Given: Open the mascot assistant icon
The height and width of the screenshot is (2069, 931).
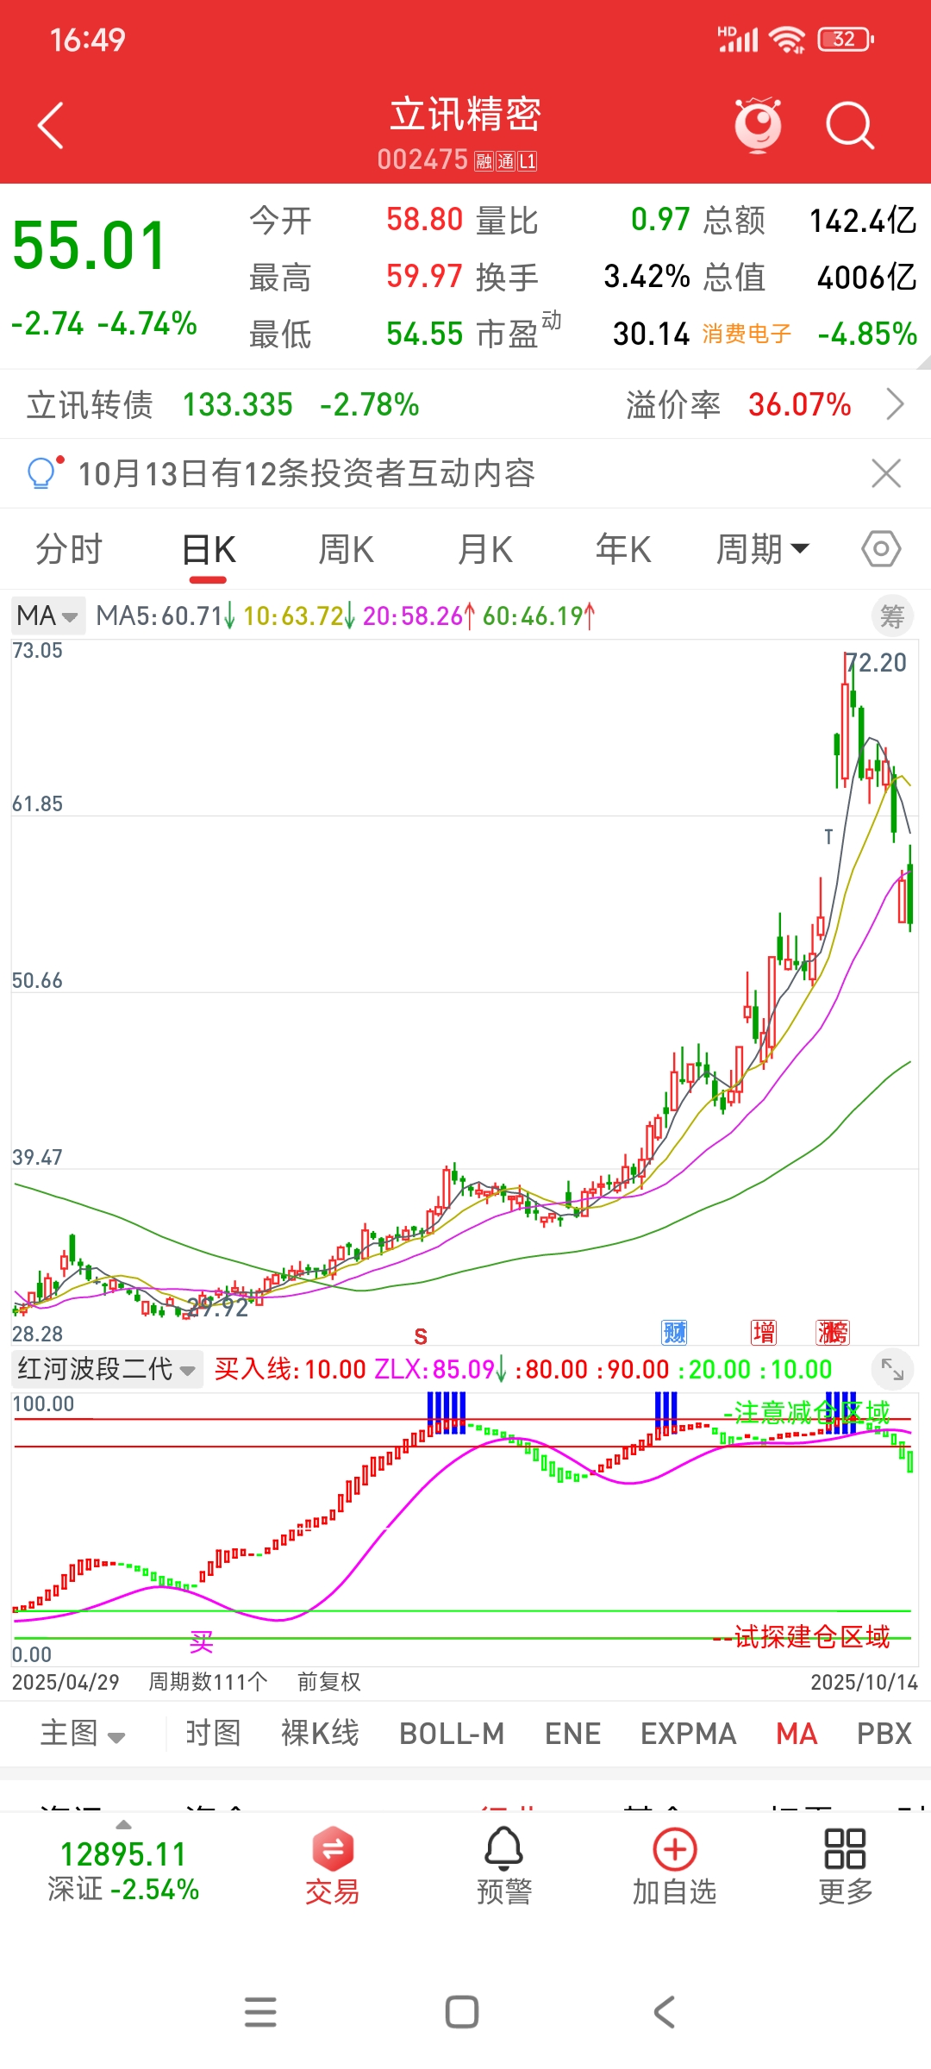Looking at the screenshot, I should [x=758, y=125].
